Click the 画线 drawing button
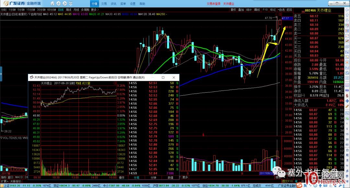 [257, 10]
